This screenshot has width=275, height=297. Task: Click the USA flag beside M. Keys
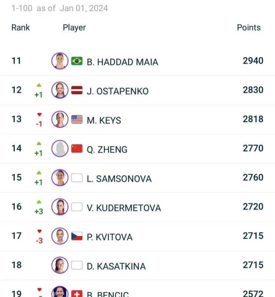click(77, 119)
